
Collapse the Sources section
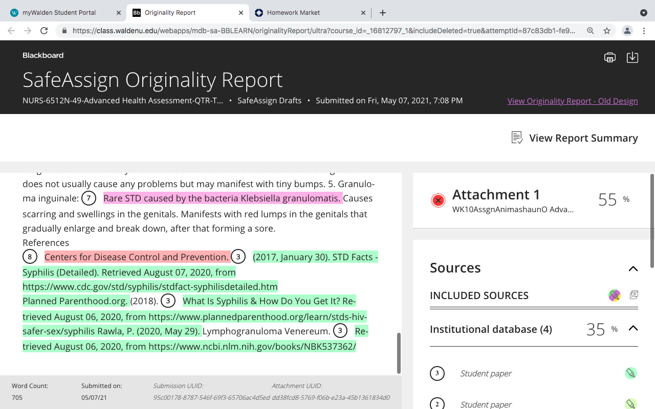[x=633, y=268]
